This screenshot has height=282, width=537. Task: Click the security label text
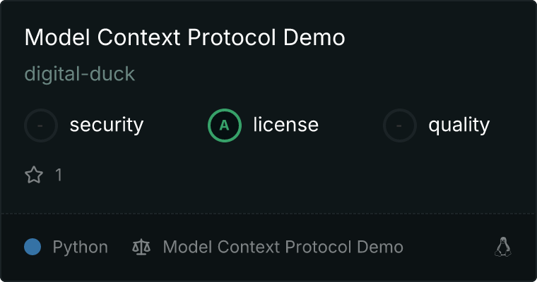pyautogui.click(x=107, y=125)
